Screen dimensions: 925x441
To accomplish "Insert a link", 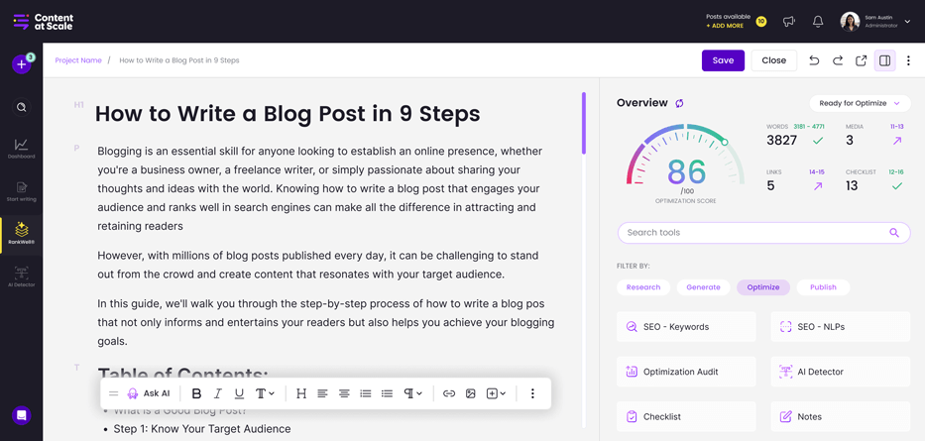I will click(x=449, y=393).
